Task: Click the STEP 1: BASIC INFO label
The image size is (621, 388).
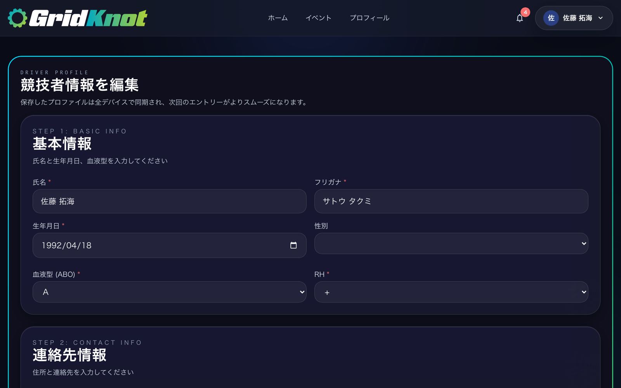Action: (80, 131)
